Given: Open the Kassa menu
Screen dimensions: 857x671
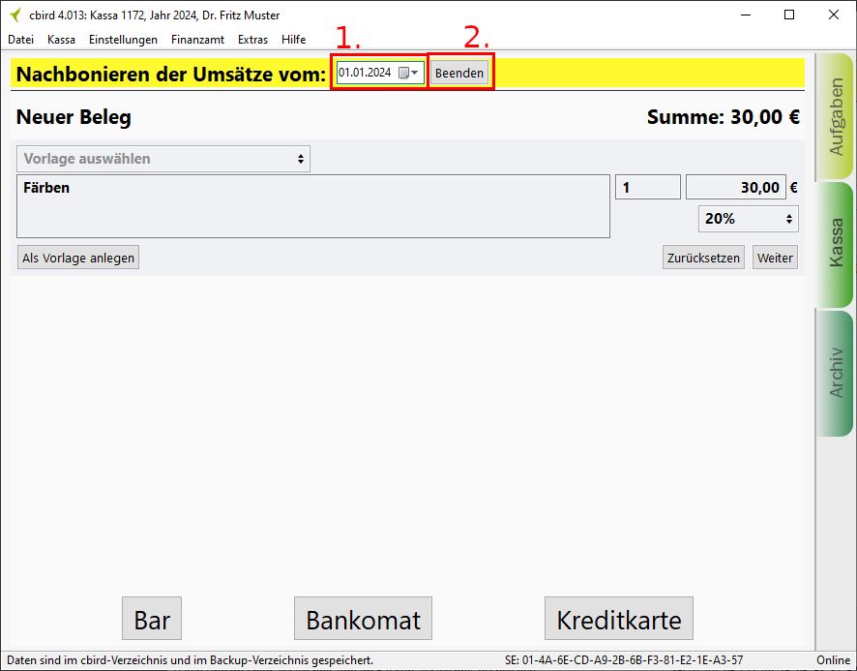Looking at the screenshot, I should 61,40.
